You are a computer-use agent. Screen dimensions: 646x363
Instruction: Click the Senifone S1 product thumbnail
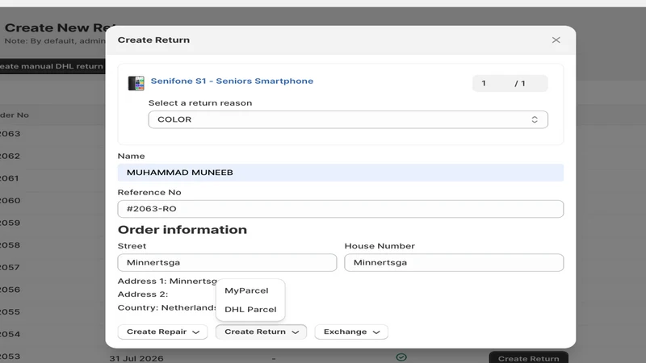(136, 83)
